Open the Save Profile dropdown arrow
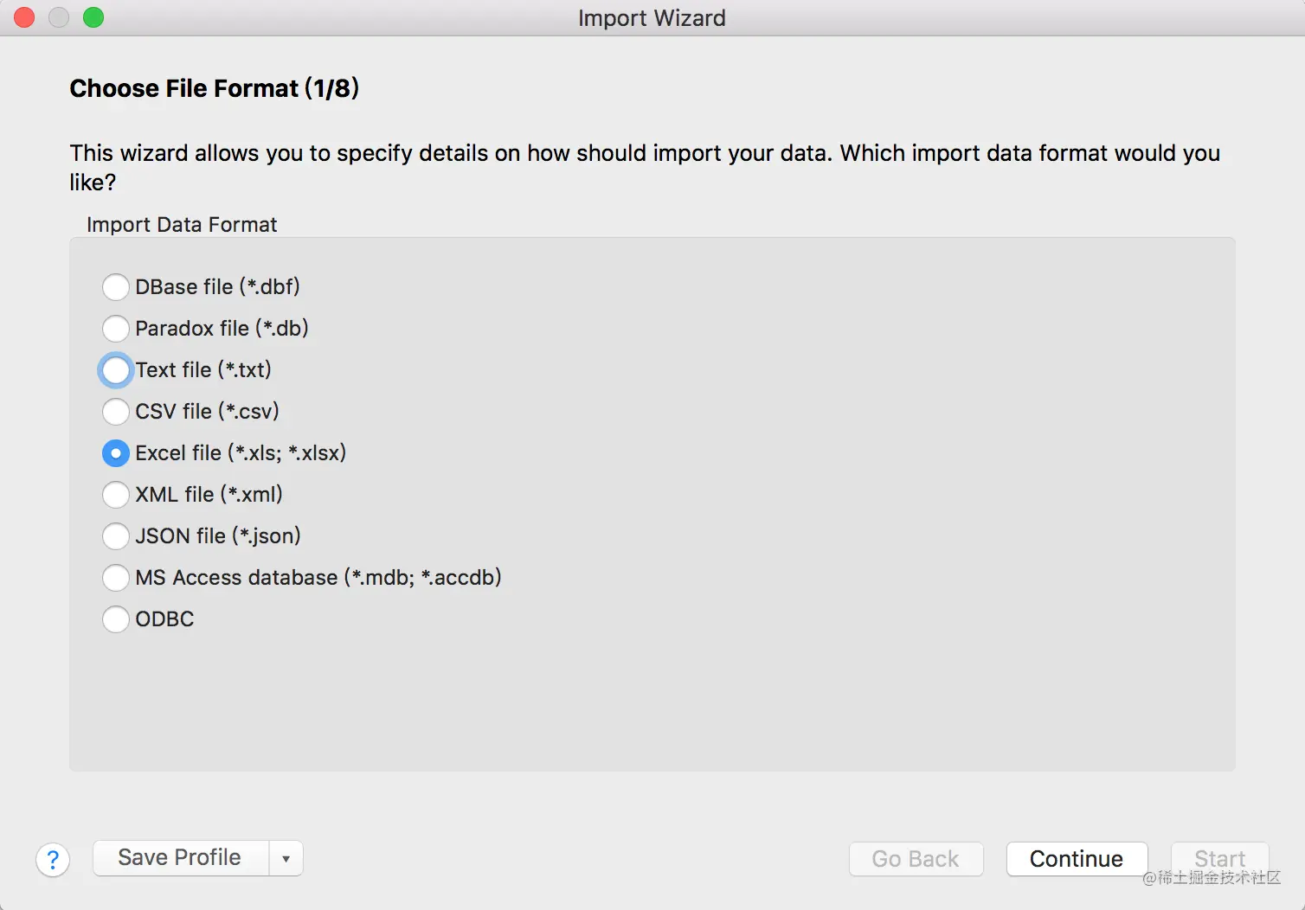 click(286, 859)
